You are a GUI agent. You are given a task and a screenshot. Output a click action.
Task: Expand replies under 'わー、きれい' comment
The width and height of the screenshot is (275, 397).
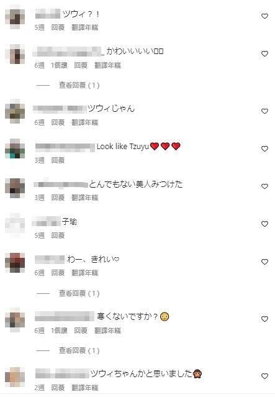[79, 293]
